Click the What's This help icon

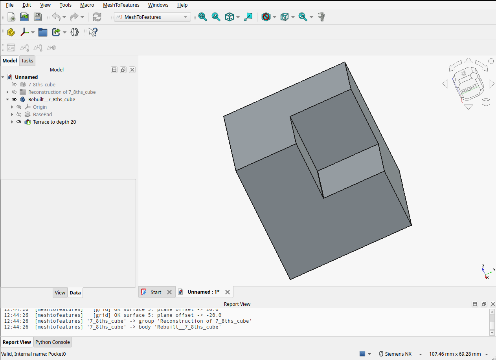(93, 32)
